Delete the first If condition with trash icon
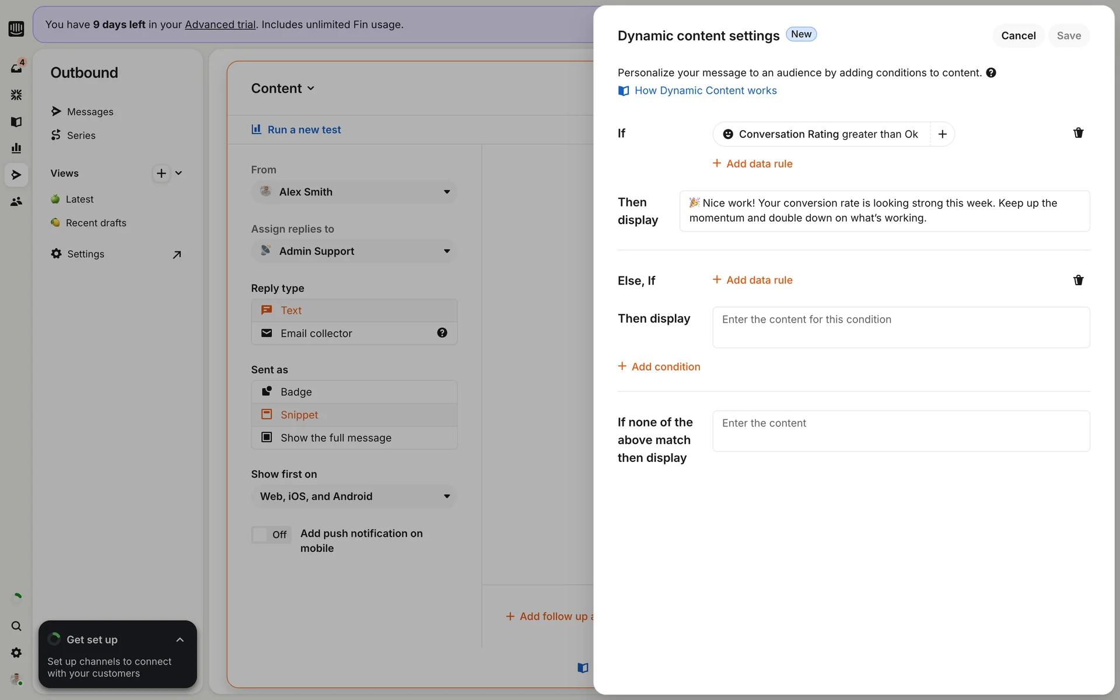The height and width of the screenshot is (700, 1120). pos(1078,133)
